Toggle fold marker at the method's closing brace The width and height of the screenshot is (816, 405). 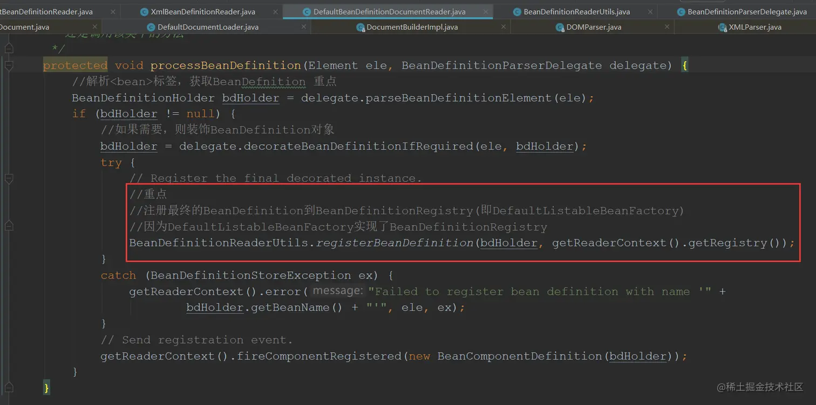point(8,388)
